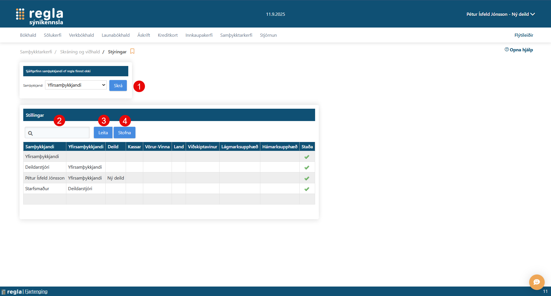This screenshot has height=296, width=551.
Task: Click the status checkmark for Pétur Ísfeld Jónsson
Action: [x=307, y=178]
